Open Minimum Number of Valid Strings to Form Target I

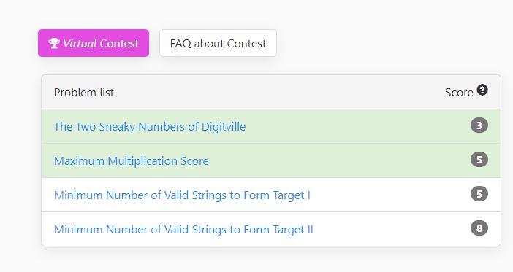point(182,195)
